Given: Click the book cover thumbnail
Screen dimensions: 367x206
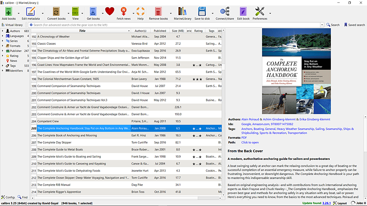Looking at the screenshot, I should tap(296, 71).
